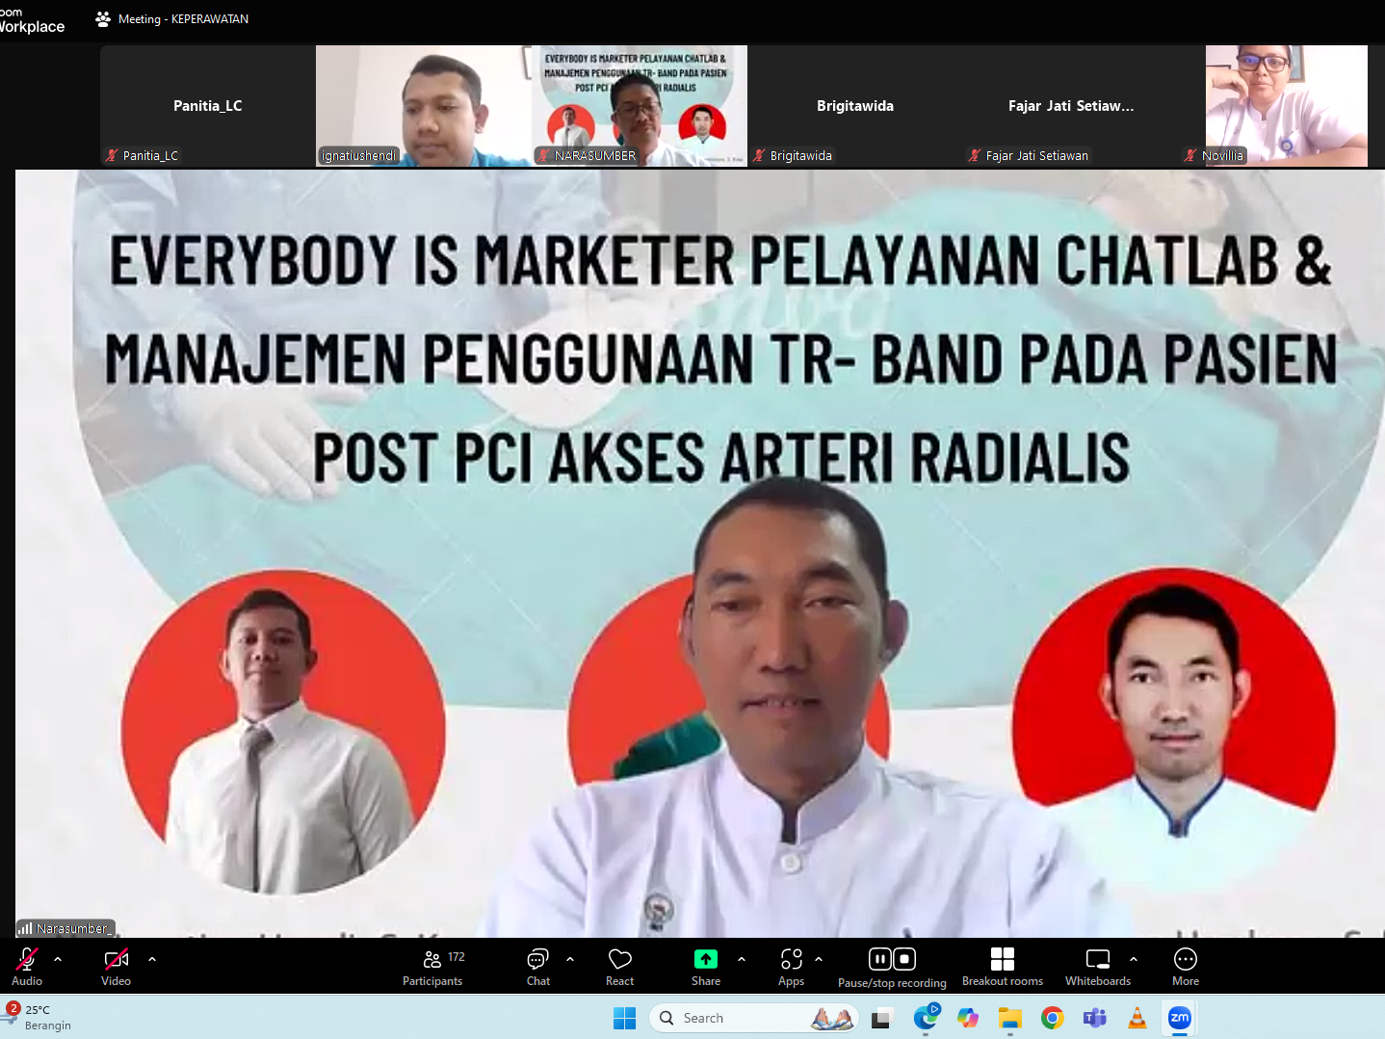
Task: Select the Panitia_LC participant tile
Action: point(207,106)
